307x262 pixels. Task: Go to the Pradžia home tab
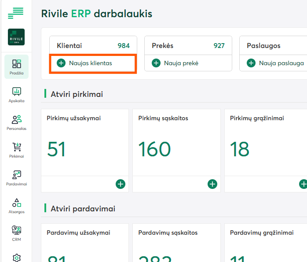point(16,67)
